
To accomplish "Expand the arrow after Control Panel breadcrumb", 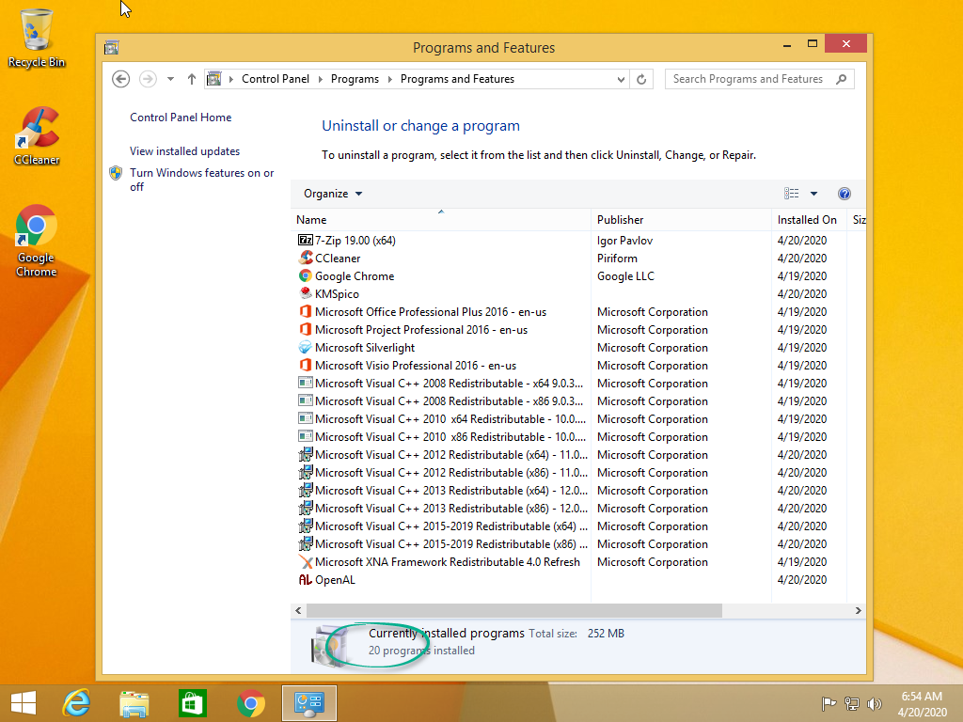I will pos(320,79).
